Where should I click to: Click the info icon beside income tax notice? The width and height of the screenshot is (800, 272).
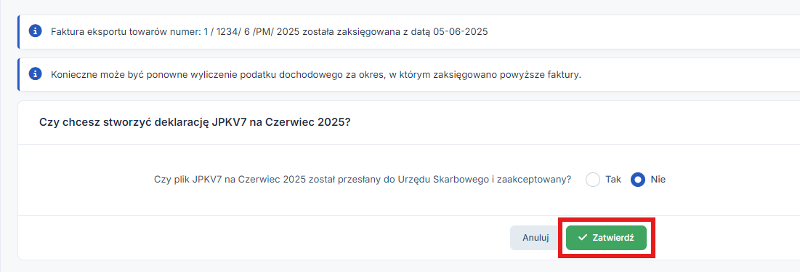(35, 74)
